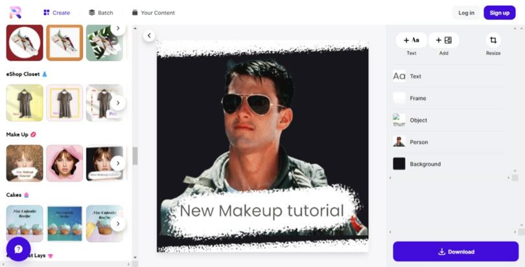Choose the yellow background dress template

coord(25,103)
